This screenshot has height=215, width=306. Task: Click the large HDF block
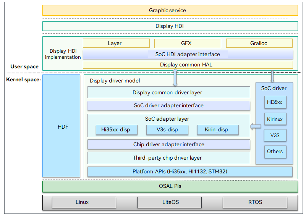[61, 126]
